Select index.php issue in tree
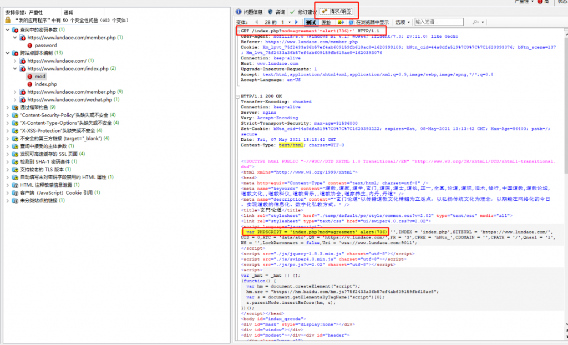The height and width of the screenshot is (345, 568). tap(45, 84)
